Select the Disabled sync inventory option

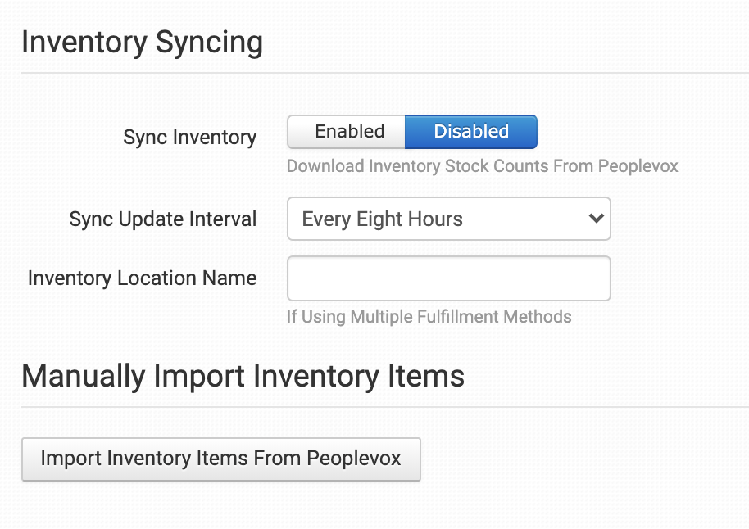point(471,132)
